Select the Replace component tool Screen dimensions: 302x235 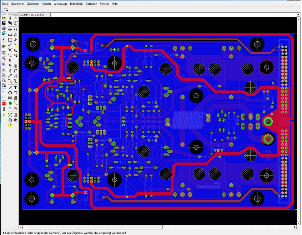15,55
